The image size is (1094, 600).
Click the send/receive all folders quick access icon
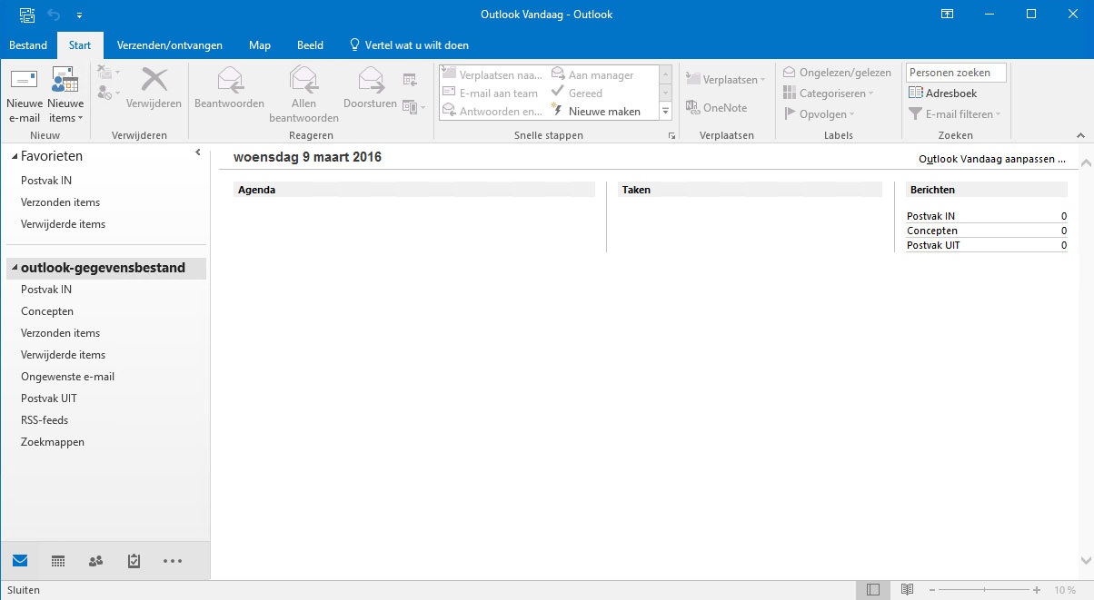[27, 15]
